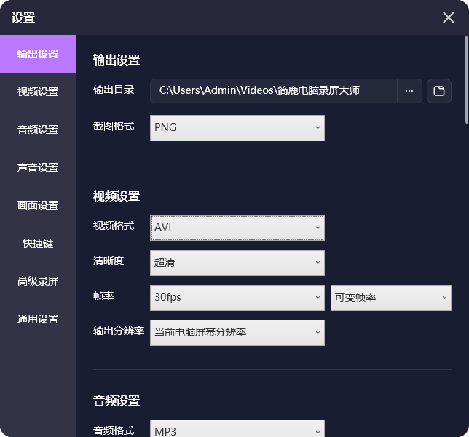Click the vertical scrollbar thumb

pos(467,79)
